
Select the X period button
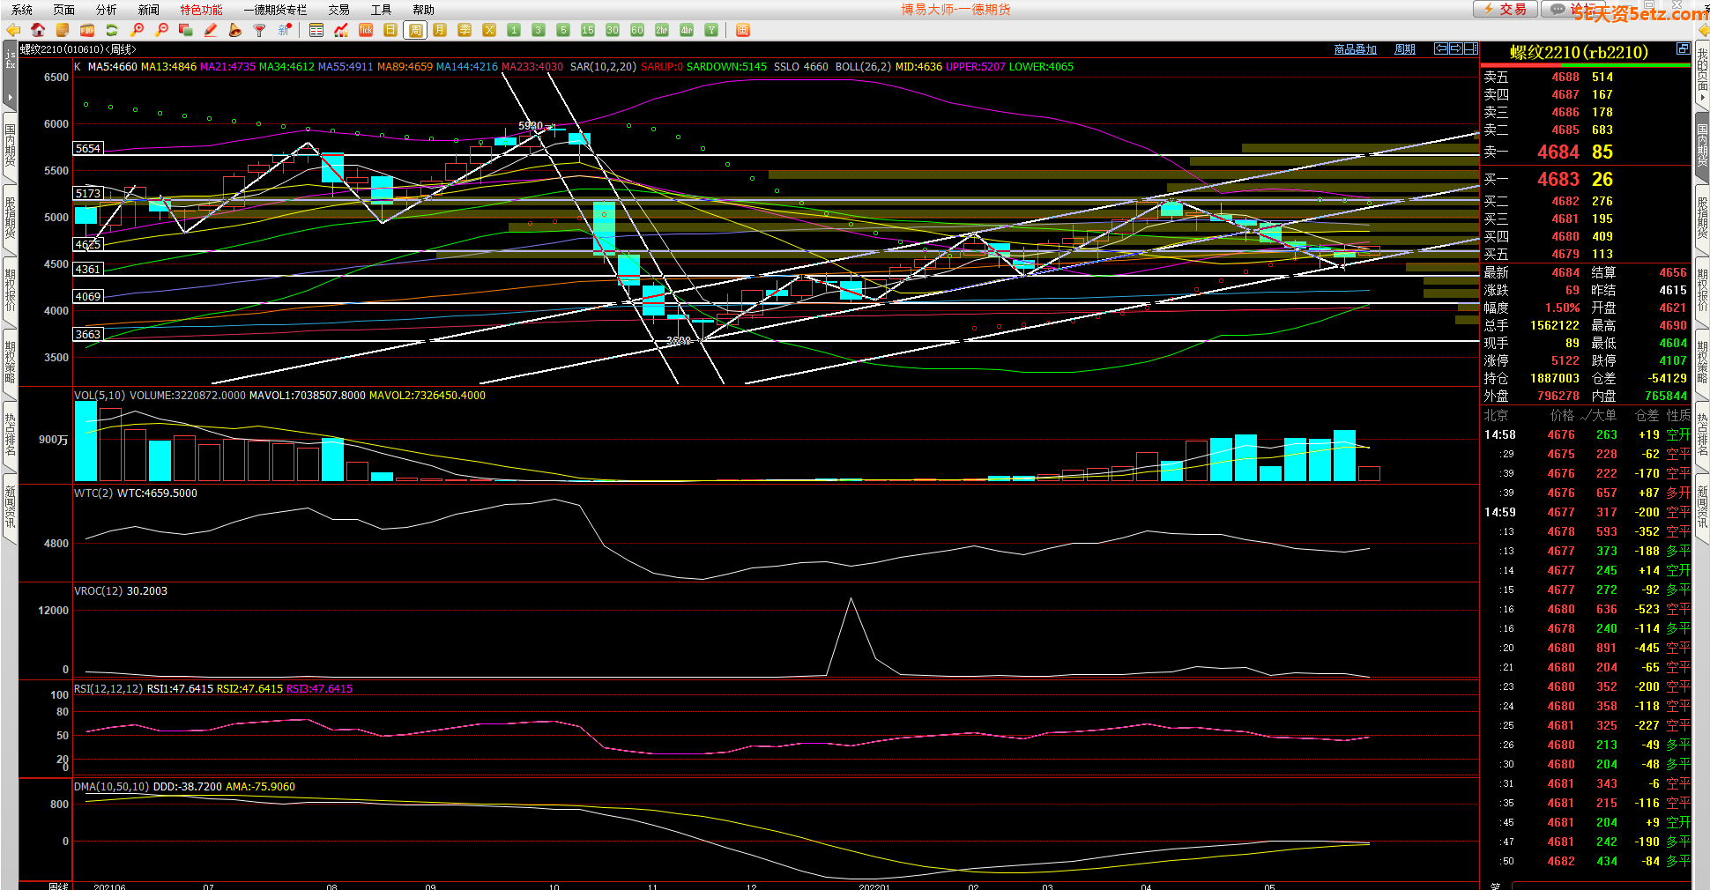489,30
